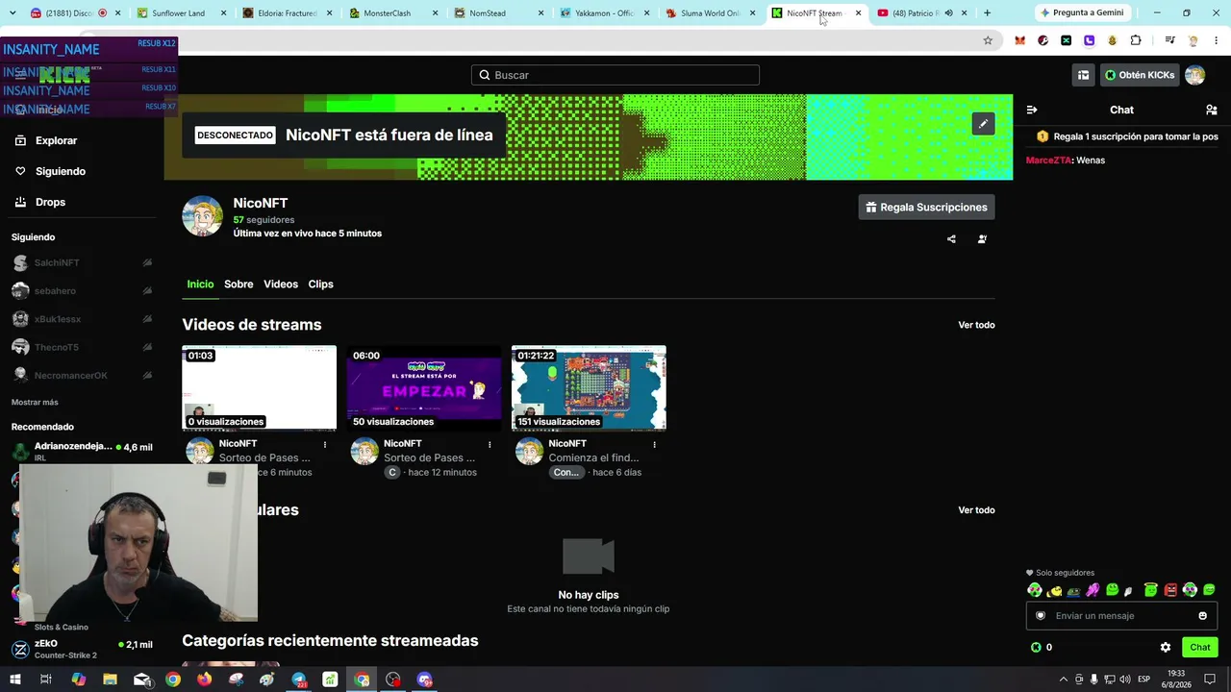Open options for 'Sorteo de Pases' 6-minute video
This screenshot has height=692, width=1231.
325,444
